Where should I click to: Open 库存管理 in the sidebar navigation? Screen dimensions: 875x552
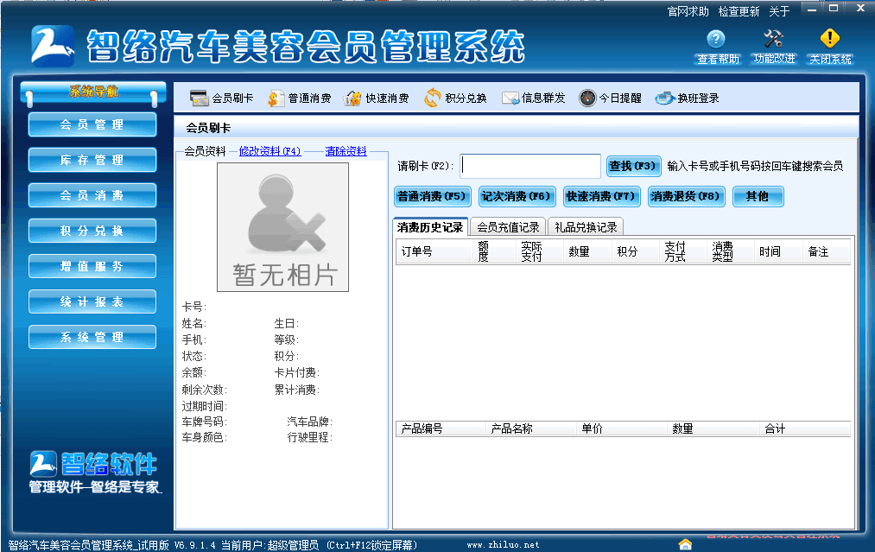click(92, 160)
